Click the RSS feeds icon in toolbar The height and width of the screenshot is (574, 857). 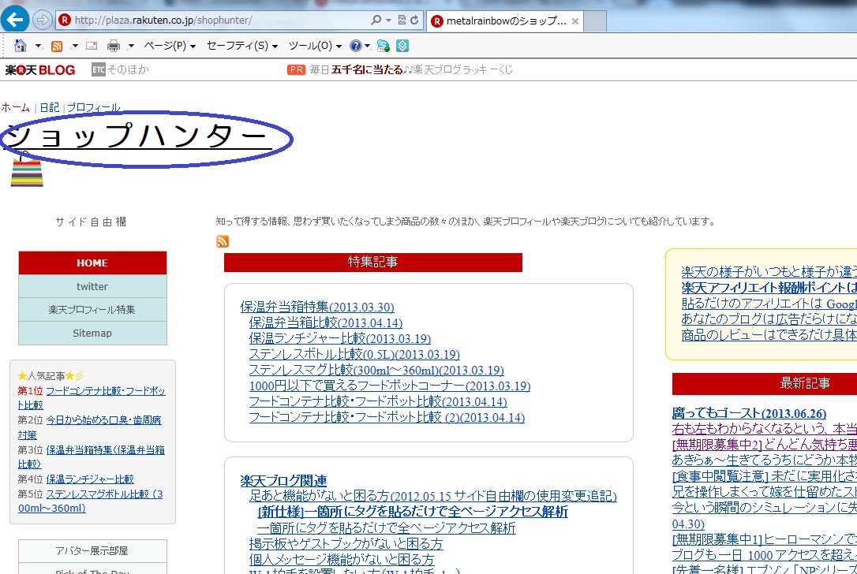pos(57,46)
